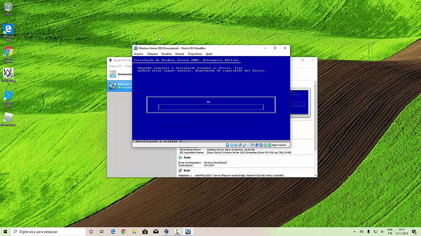Click display settings status icon
The image size is (421, 236).
253,145
